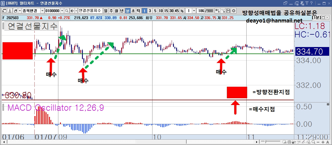Open the interval value 1 dropdown
The image size is (332, 145).
click(x=194, y=11)
